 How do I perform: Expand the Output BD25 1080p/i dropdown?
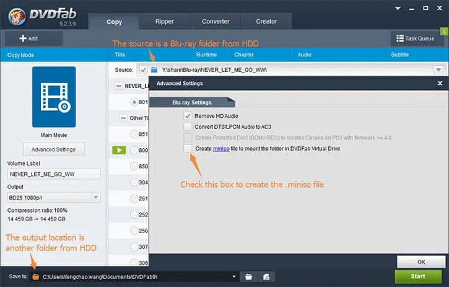click(x=95, y=197)
